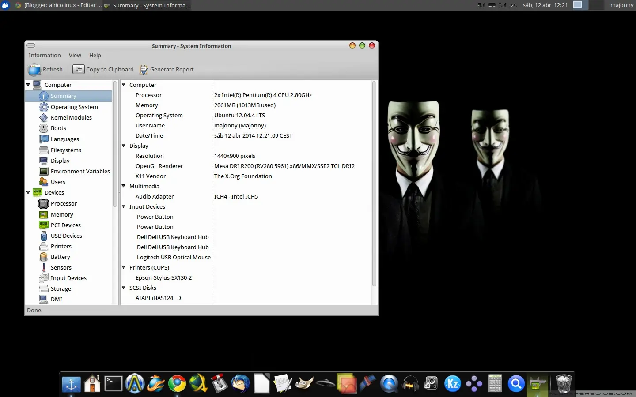Select the Battery icon in the sidebar

[43, 257]
